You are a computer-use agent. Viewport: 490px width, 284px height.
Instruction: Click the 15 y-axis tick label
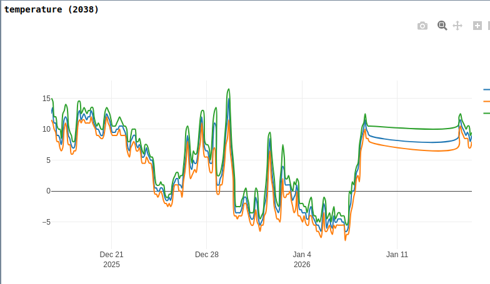pyautogui.click(x=46, y=99)
